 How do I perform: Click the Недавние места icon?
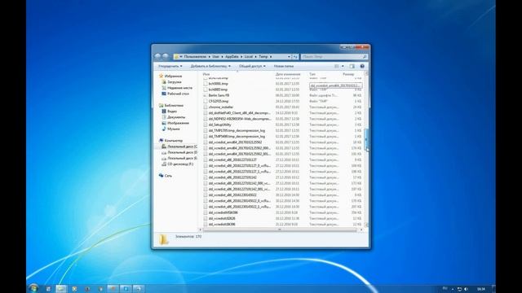click(164, 88)
